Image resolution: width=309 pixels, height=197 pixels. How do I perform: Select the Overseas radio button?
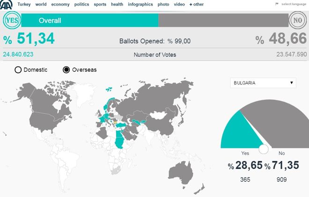(66, 70)
